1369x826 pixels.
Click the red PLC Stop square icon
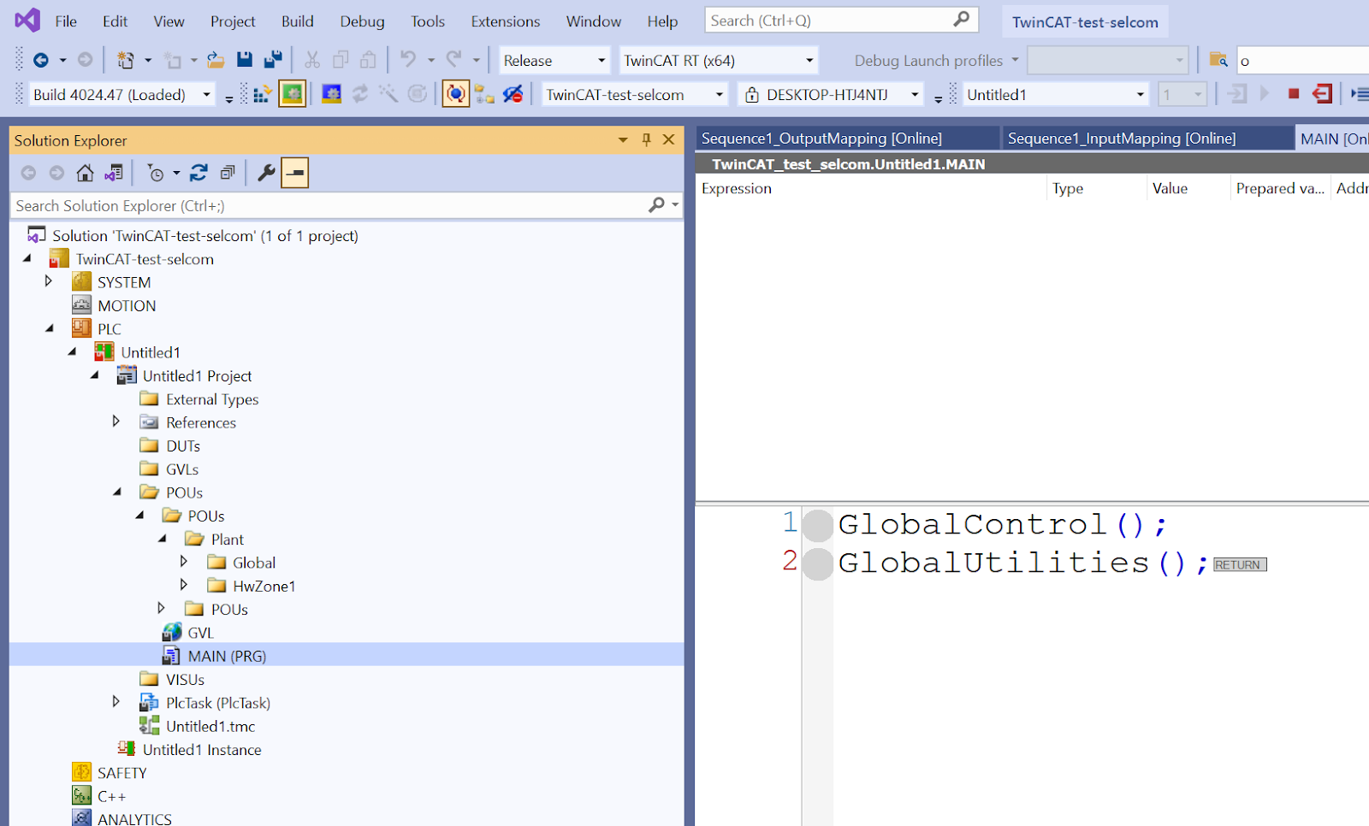coord(1294,94)
